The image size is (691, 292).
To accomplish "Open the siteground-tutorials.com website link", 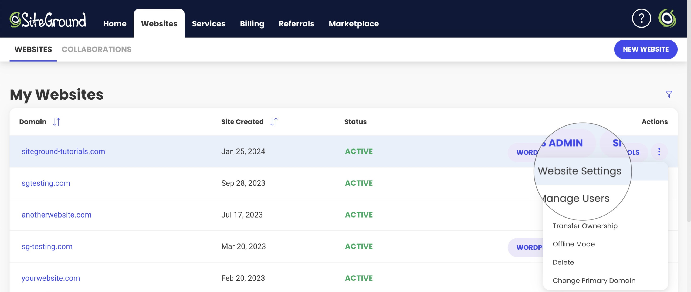I will 63,151.
